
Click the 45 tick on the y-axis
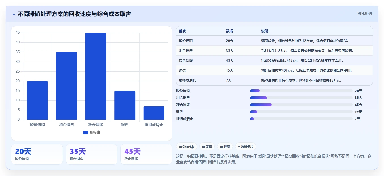click(x=18, y=33)
